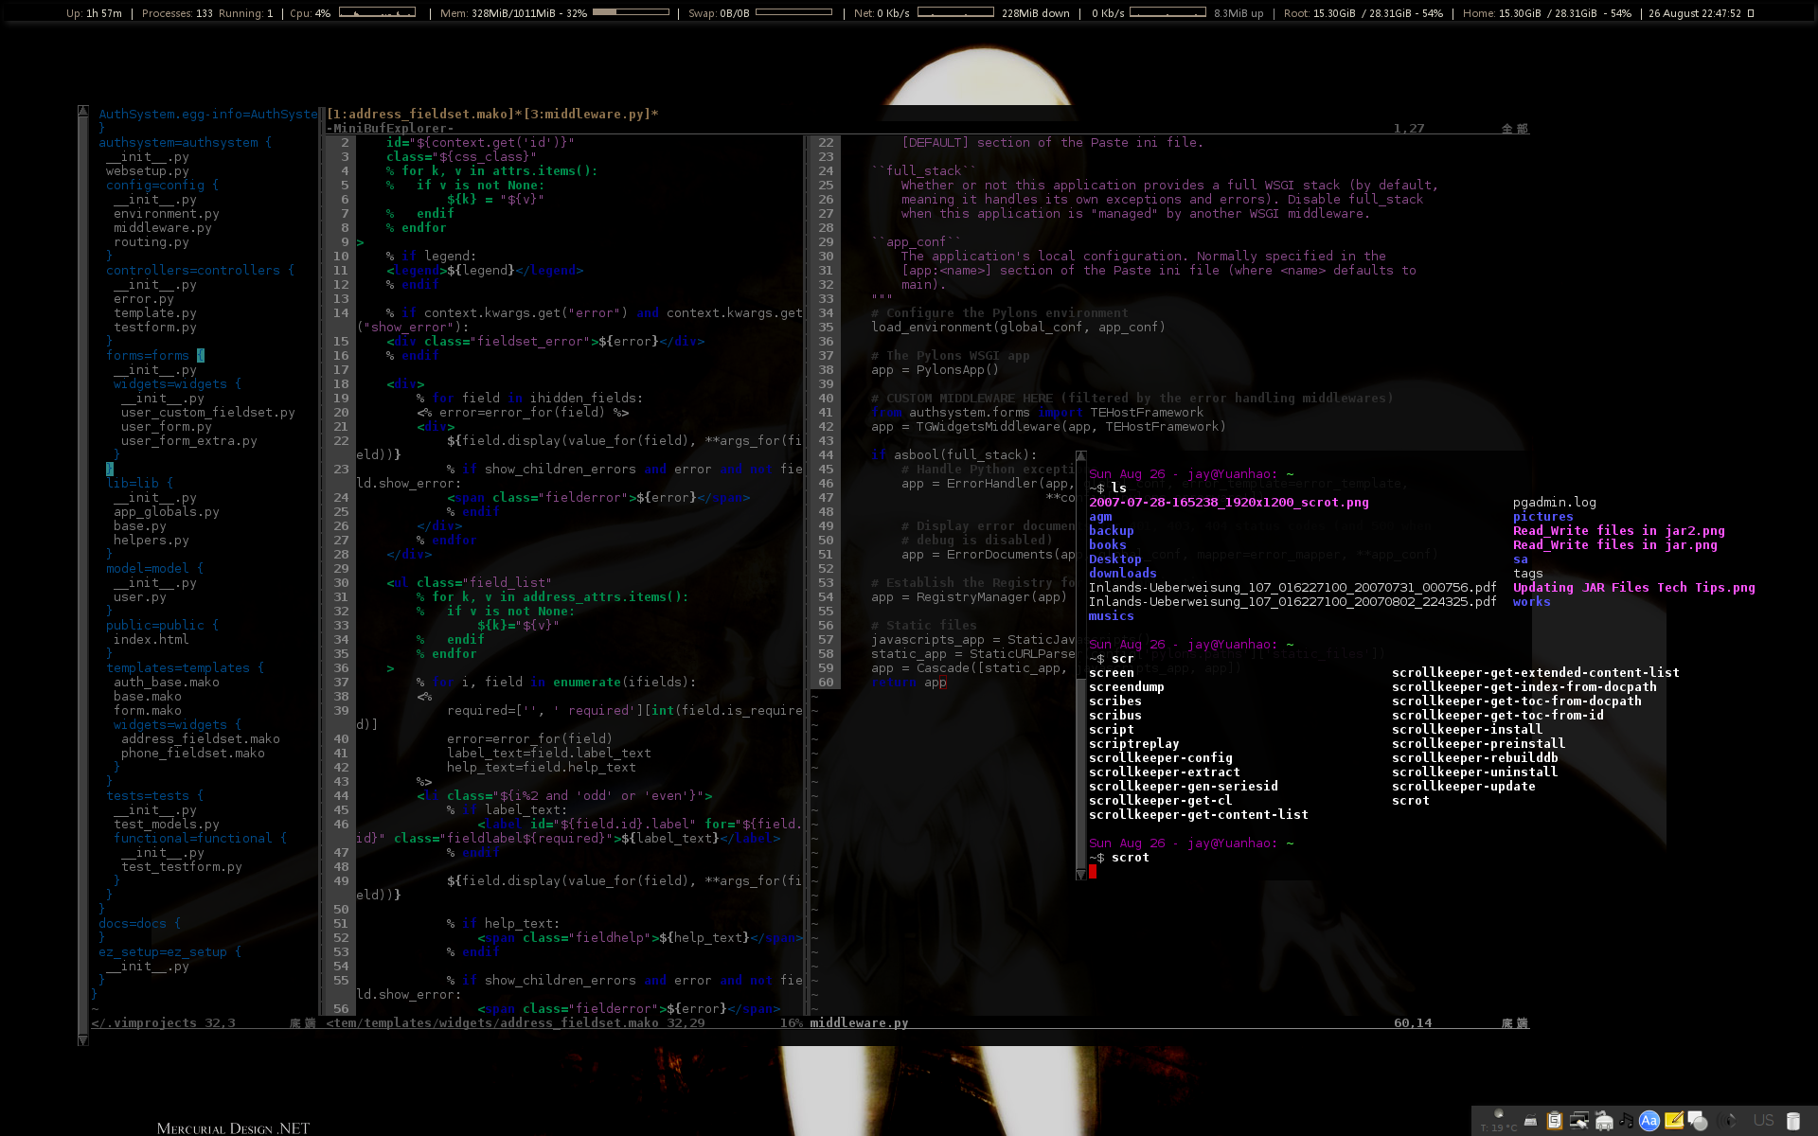Switch the US keyboard layout indicator
The width and height of the screenshot is (1818, 1136).
tap(1762, 1121)
